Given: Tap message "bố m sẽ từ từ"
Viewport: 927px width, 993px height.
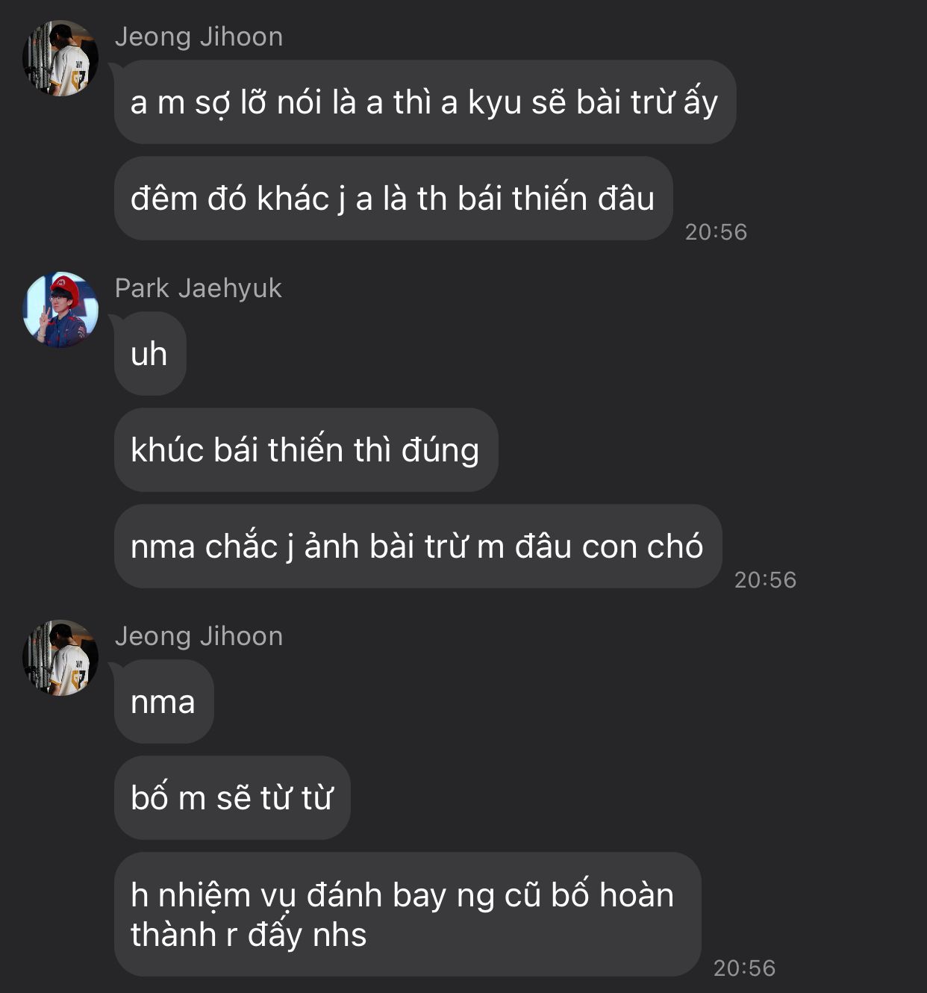Looking at the screenshot, I should pos(232,798).
